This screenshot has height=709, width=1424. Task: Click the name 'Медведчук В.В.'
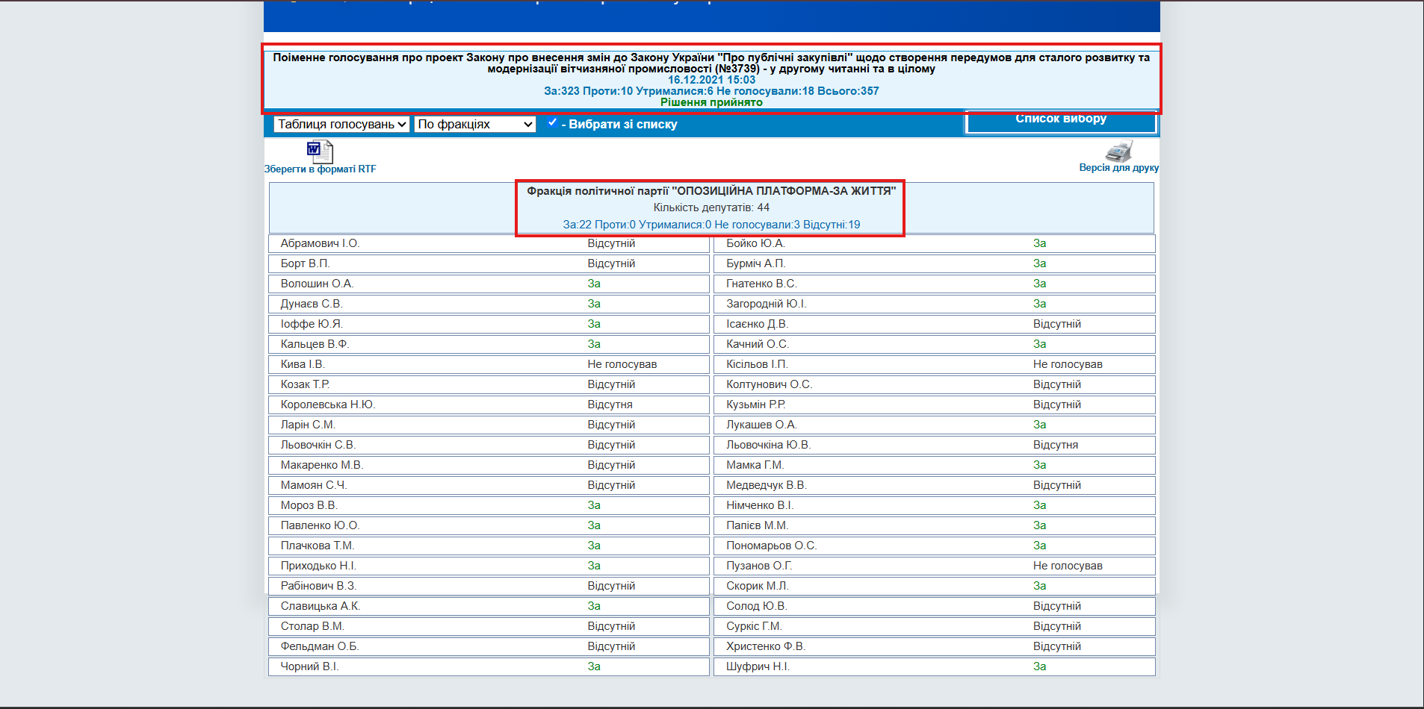tap(766, 485)
